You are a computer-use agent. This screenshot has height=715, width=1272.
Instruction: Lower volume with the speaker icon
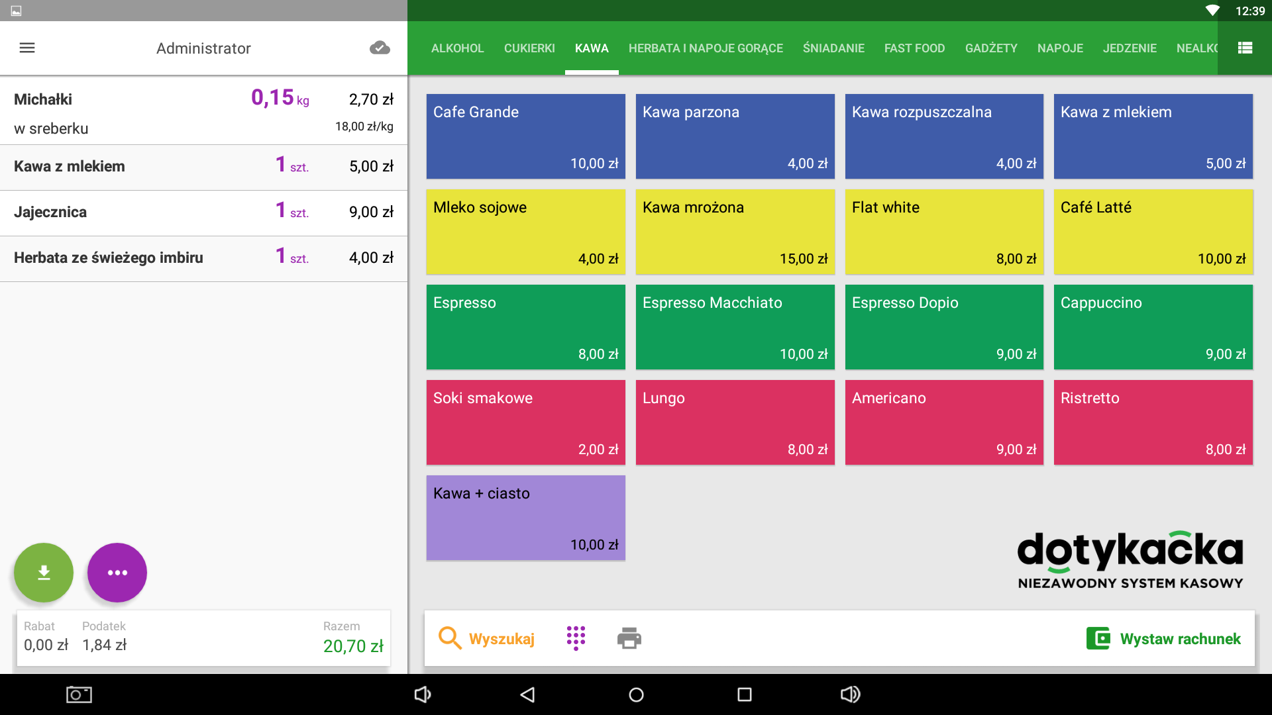tap(423, 694)
